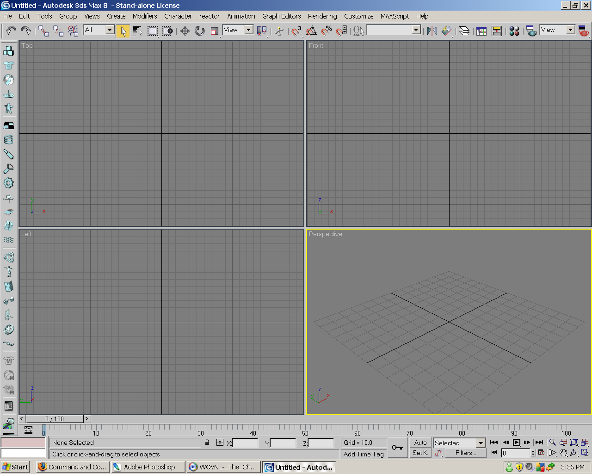
Task: Click the Quick Render teapot icon
Action: [x=583, y=31]
